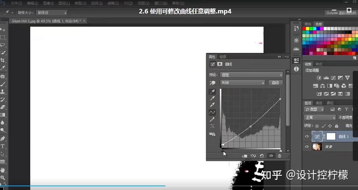The height and width of the screenshot is (190, 358).
Task: Select the Hand tool
Action: (x=3, y=170)
